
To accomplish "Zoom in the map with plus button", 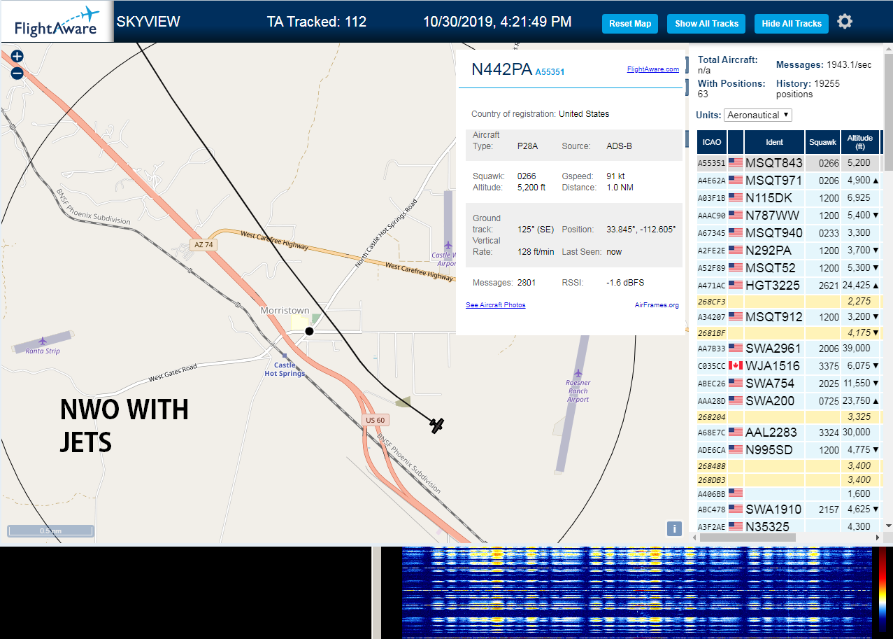I will pos(17,57).
